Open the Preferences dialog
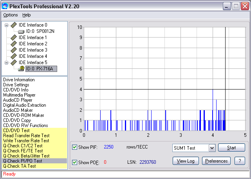Viewport: 251px width, 179px height. pos(216,161)
